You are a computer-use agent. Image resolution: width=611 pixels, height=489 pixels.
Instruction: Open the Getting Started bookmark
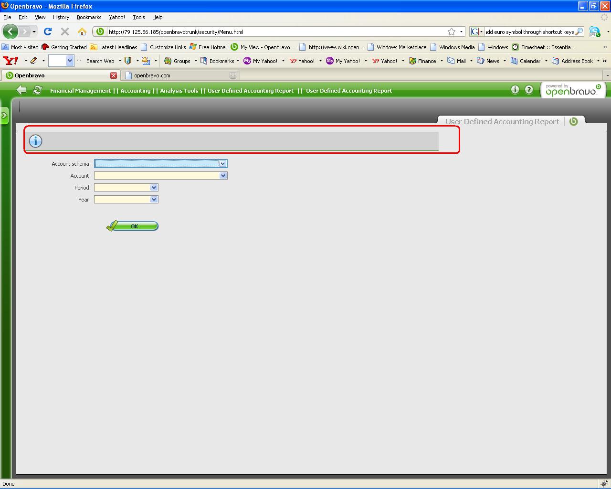pos(64,47)
